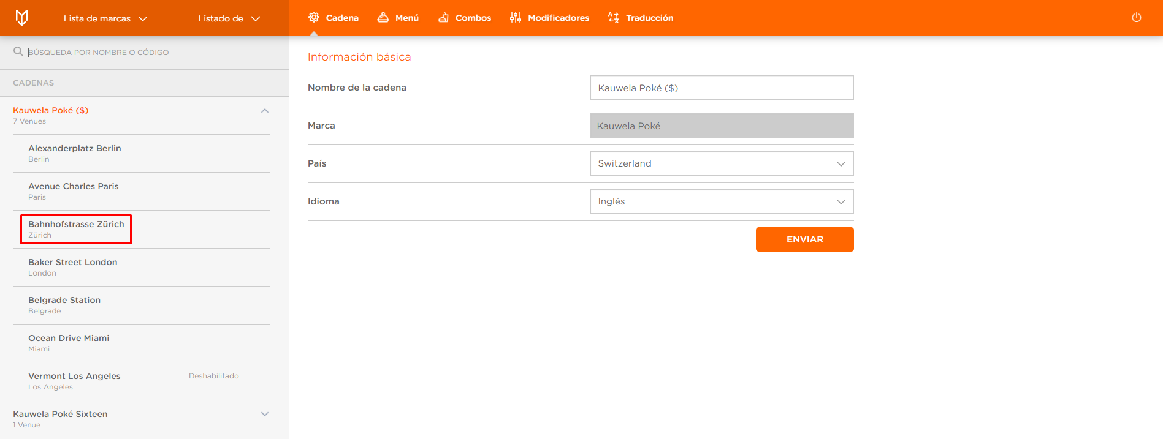This screenshot has width=1163, height=439.
Task: Click the Modificadores sliders icon
Action: (516, 18)
